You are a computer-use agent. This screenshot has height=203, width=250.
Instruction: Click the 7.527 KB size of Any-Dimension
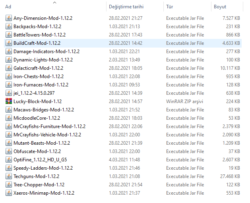231,18
